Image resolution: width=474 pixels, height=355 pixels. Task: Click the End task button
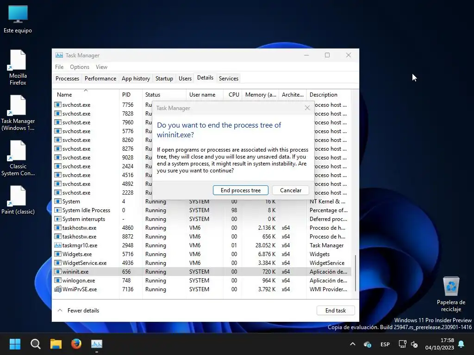(336, 310)
